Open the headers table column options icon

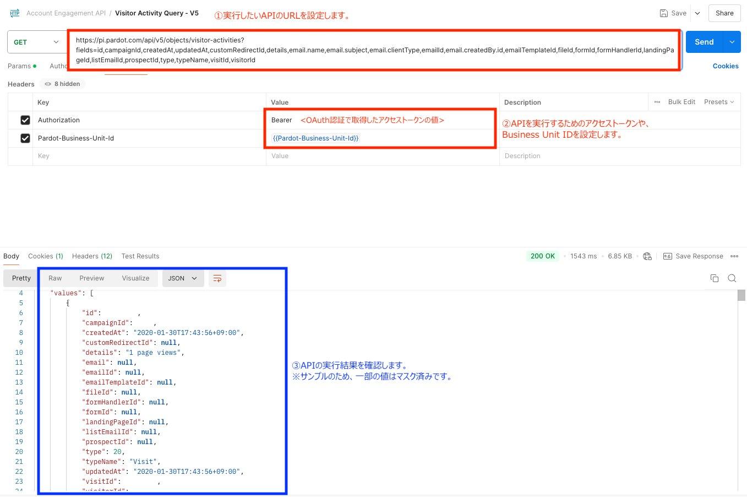657,102
